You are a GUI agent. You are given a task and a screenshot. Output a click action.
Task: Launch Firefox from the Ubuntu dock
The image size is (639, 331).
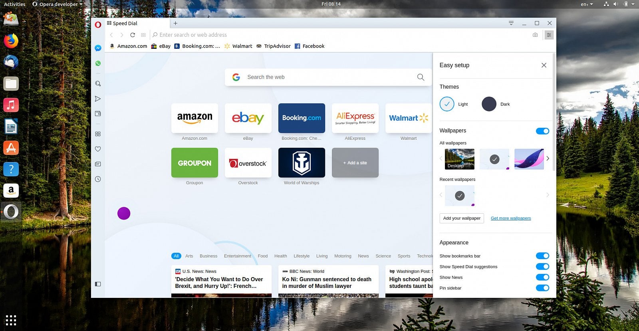point(11,41)
